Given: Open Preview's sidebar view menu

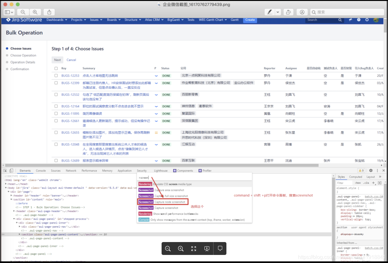Looking at the screenshot, I should tap(9, 12).
